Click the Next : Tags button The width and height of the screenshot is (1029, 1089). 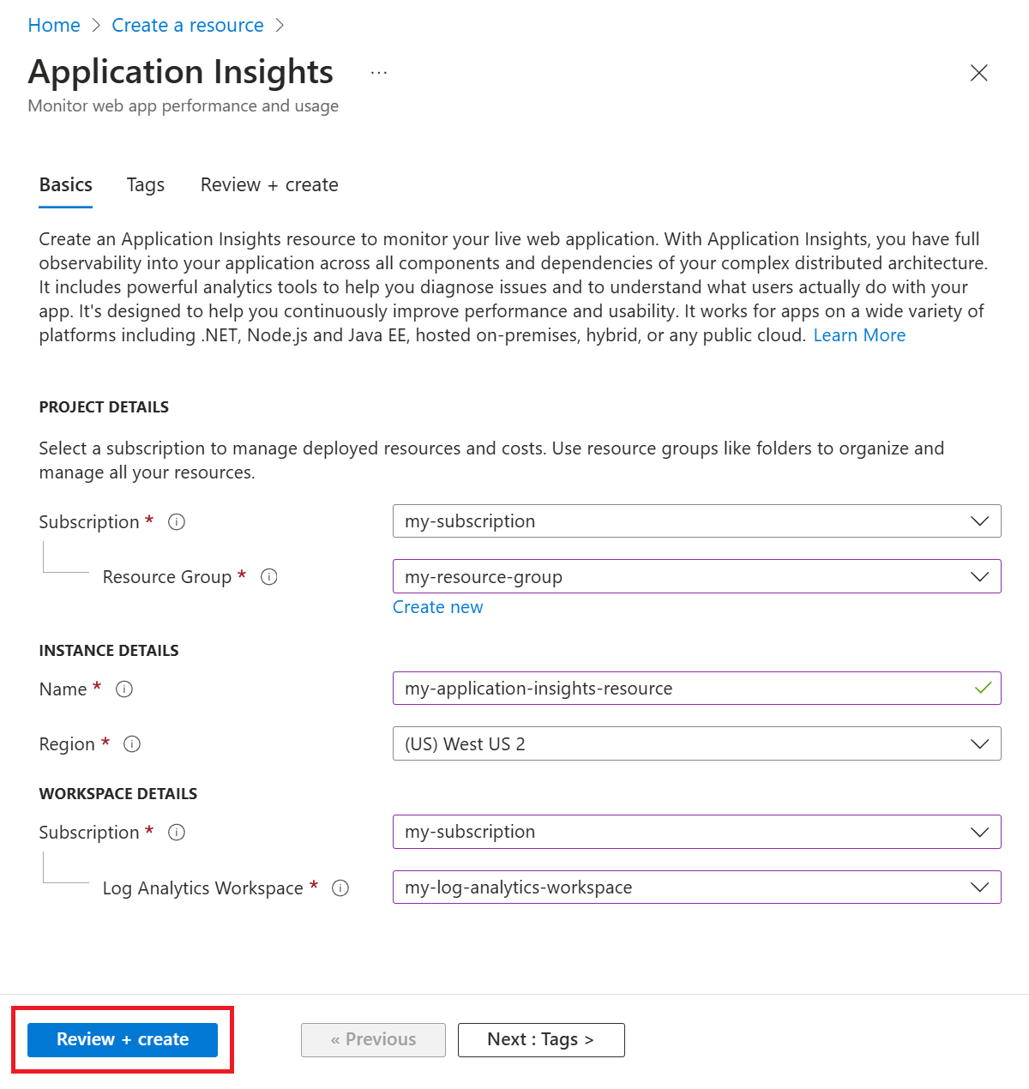pos(541,1040)
